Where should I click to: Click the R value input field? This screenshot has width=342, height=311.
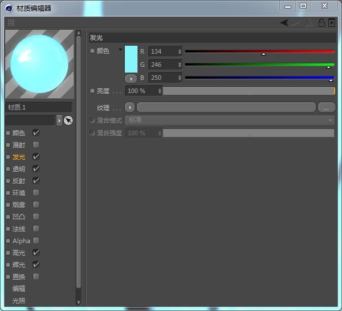point(163,51)
